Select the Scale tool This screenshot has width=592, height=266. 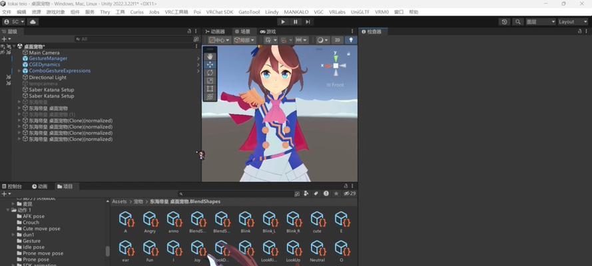click(x=210, y=80)
